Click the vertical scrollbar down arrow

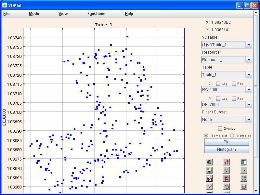point(256,191)
